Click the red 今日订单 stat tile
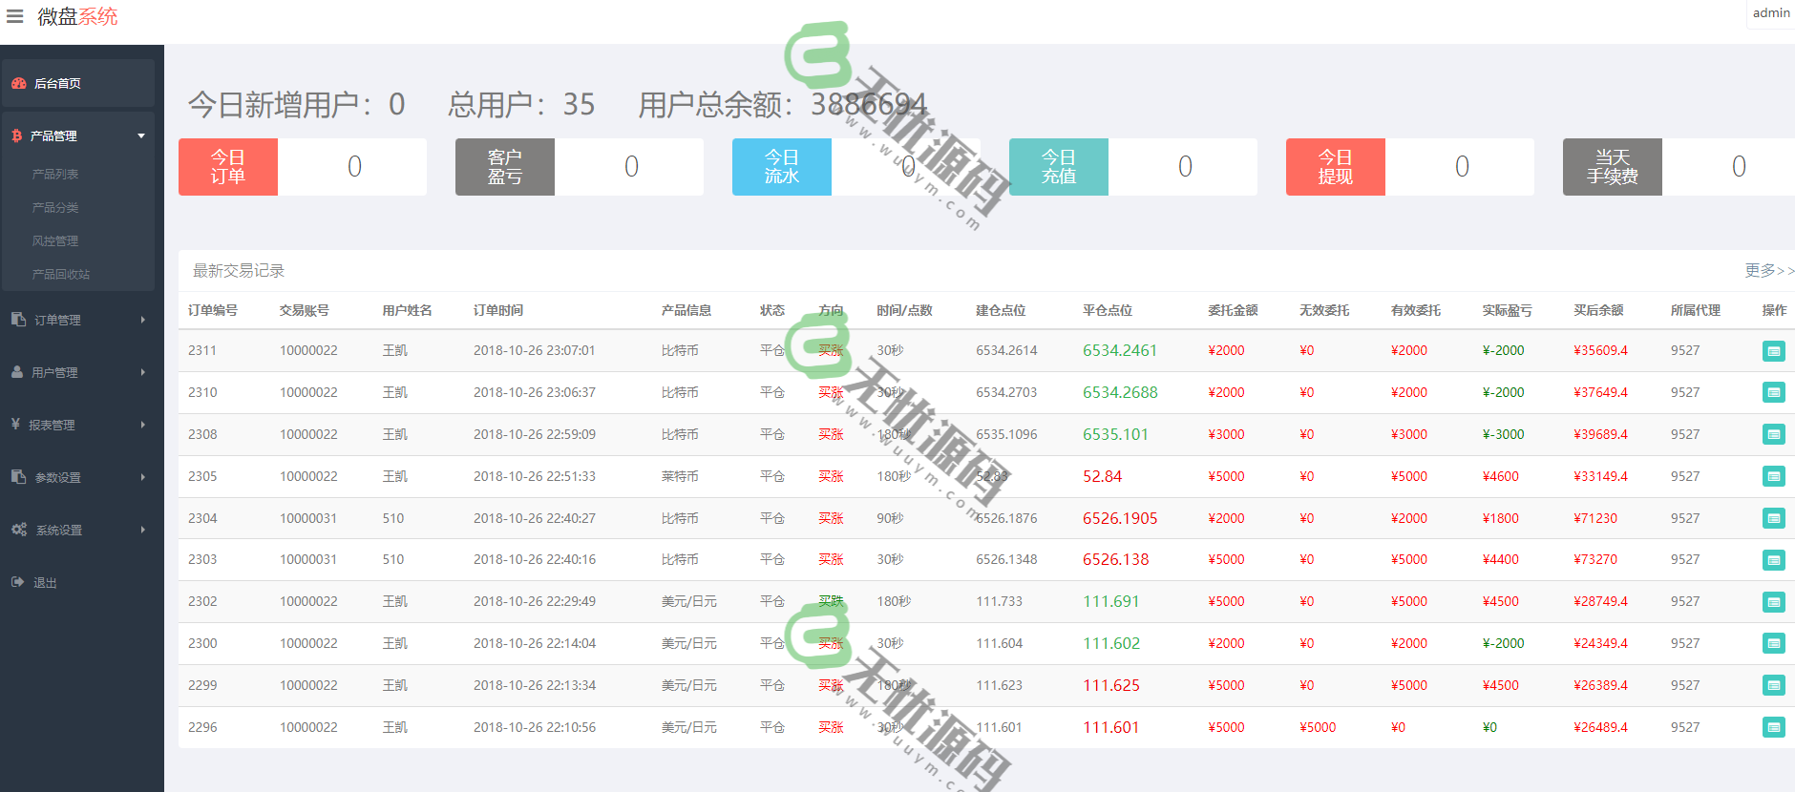Image resolution: width=1795 pixels, height=792 pixels. [228, 167]
